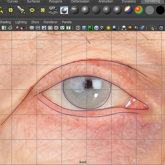Click the area light shelf icon
Viewport: 165px width, 165px height.
pos(32,10)
